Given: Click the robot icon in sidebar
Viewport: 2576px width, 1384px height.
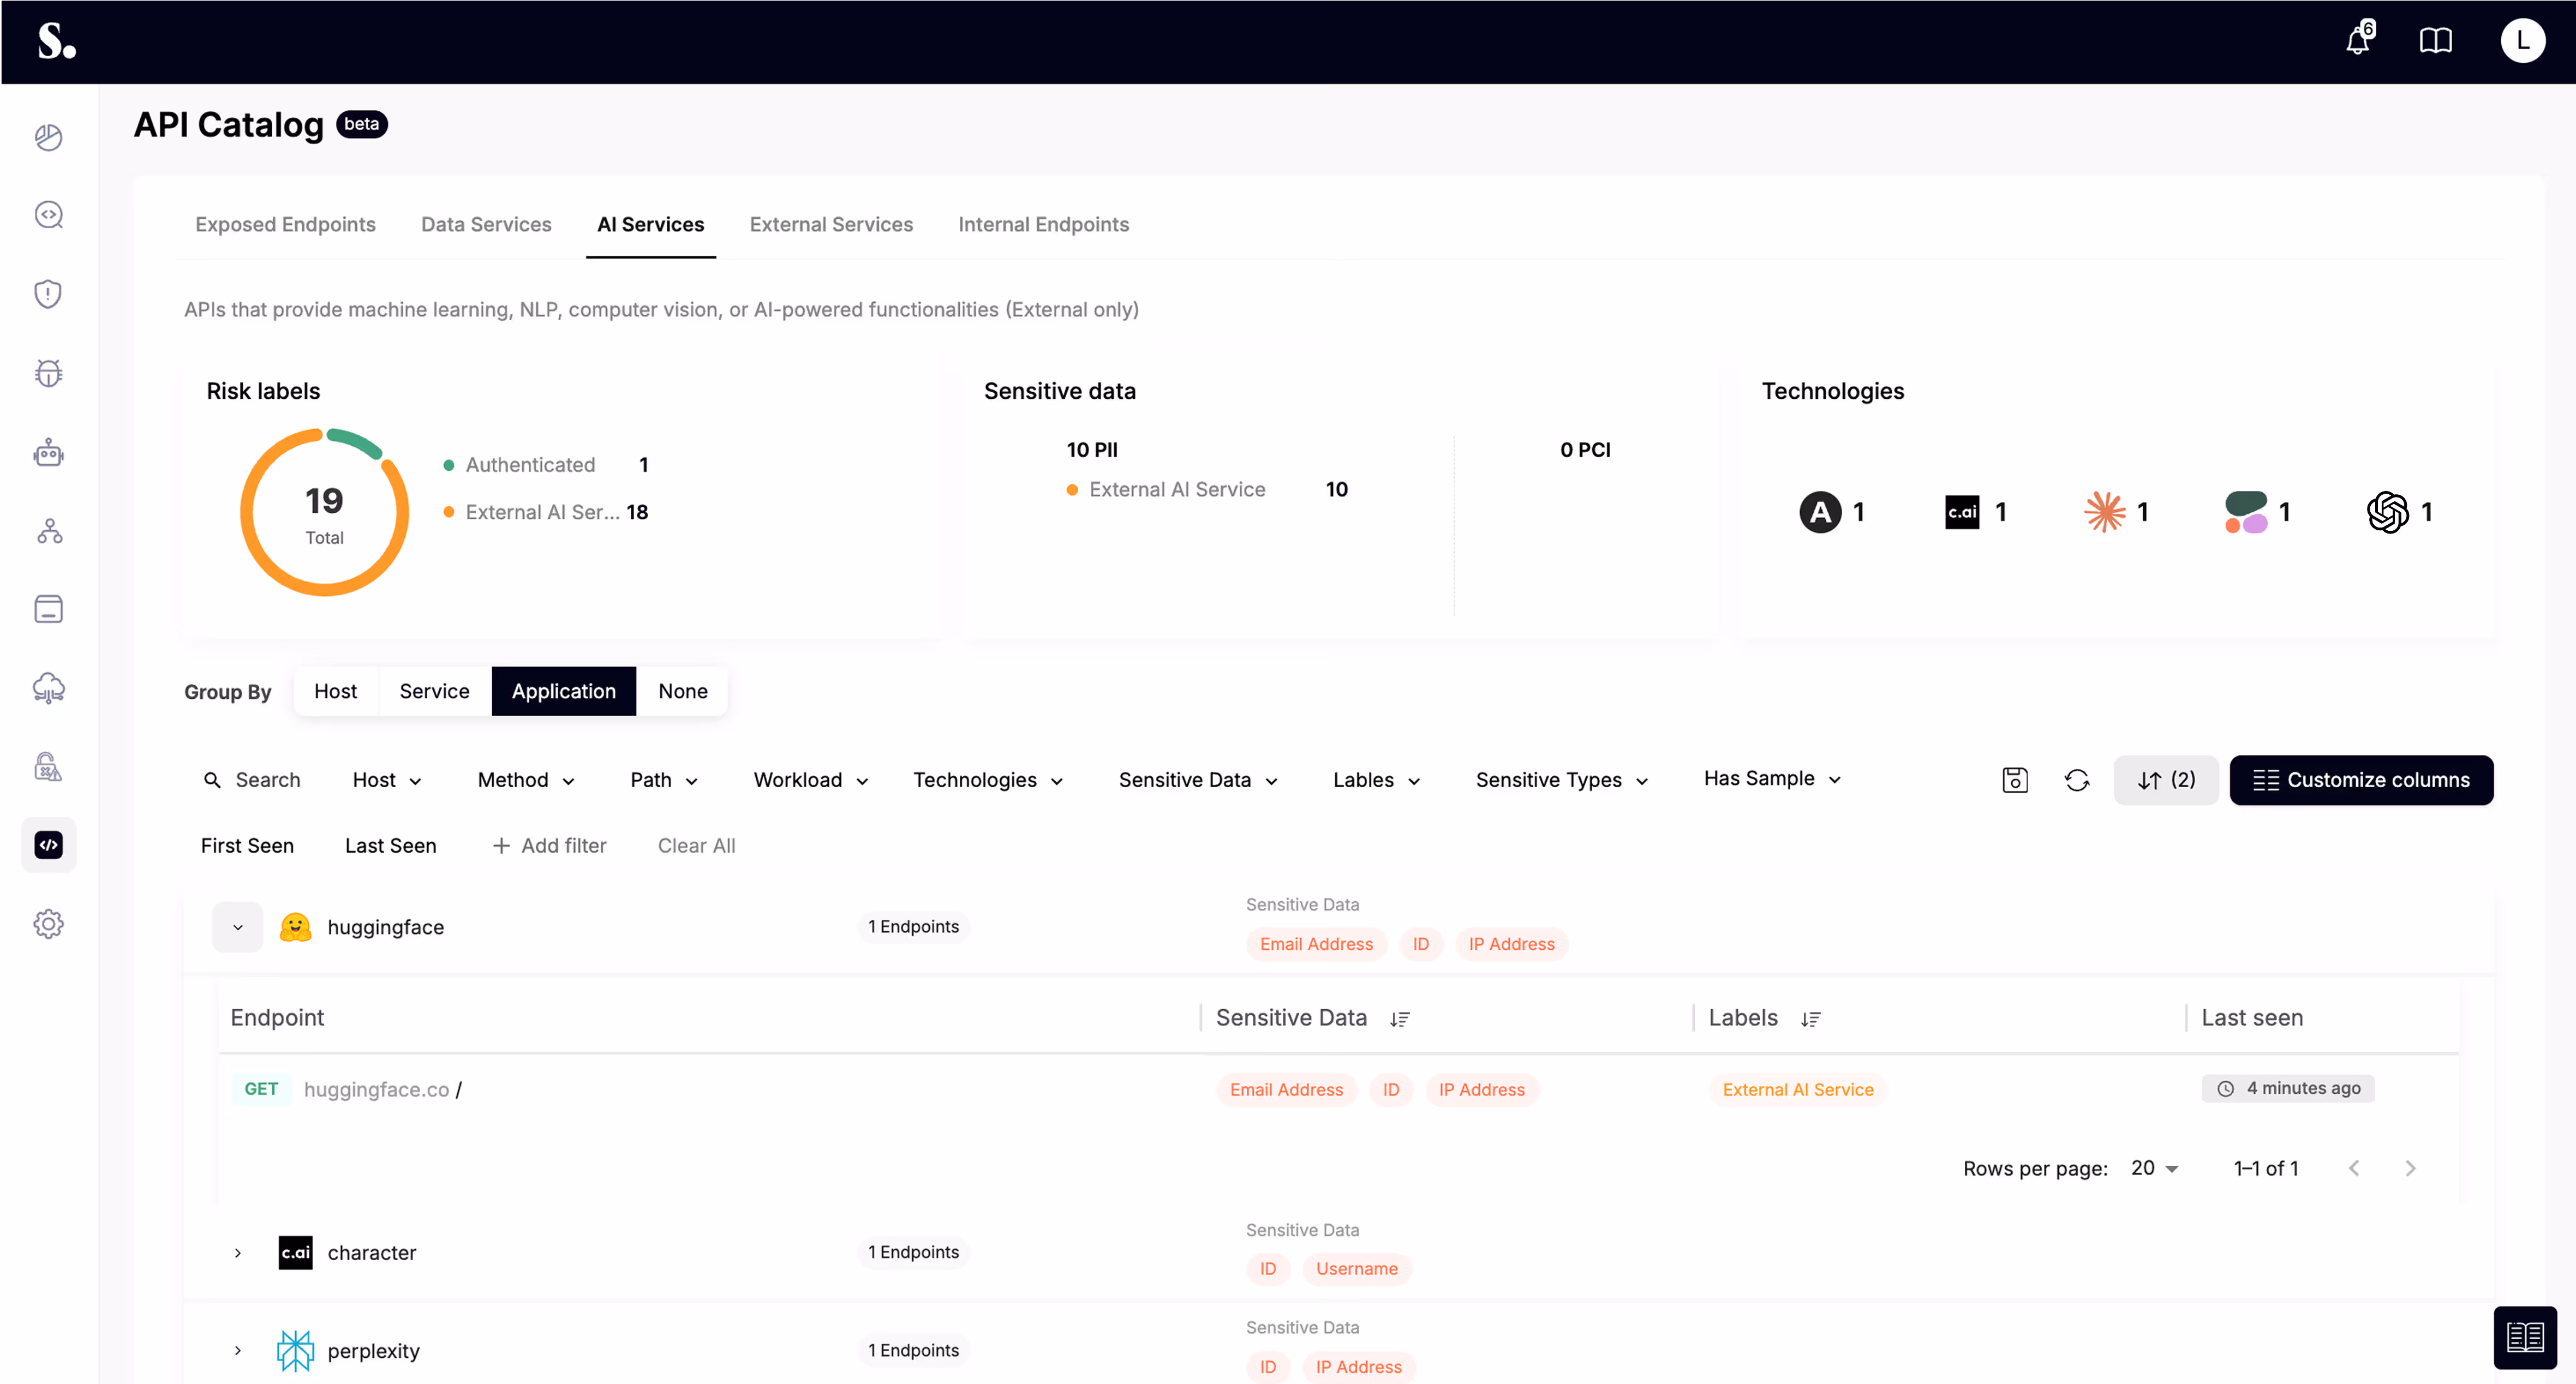Looking at the screenshot, I should 48,453.
